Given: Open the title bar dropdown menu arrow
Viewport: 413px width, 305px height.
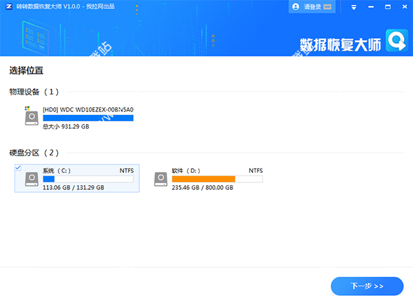Looking at the screenshot, I should click(x=354, y=8).
